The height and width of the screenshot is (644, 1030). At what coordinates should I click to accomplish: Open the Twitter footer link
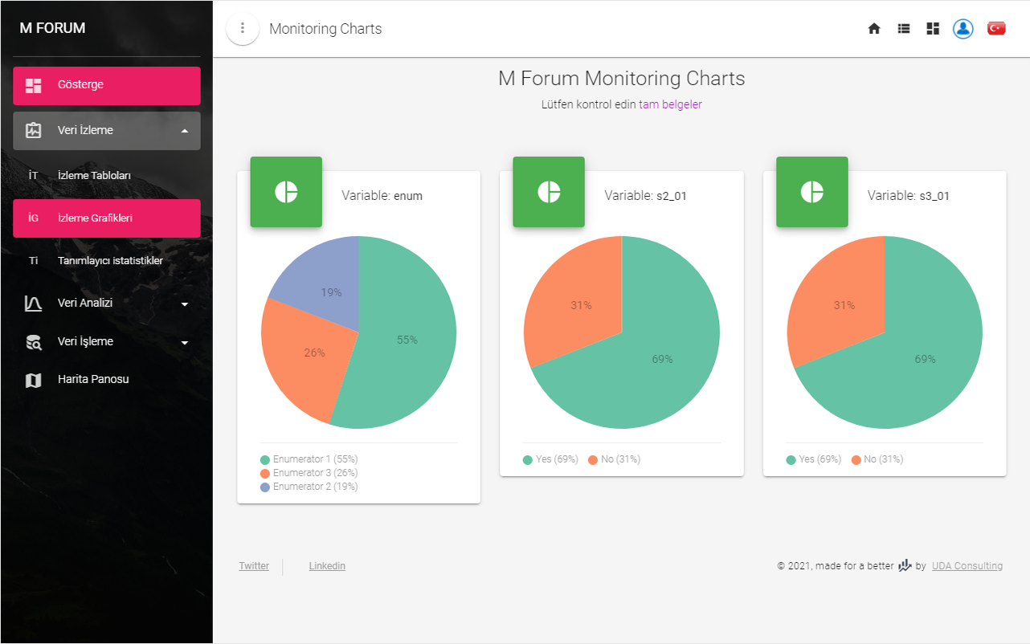click(x=254, y=566)
